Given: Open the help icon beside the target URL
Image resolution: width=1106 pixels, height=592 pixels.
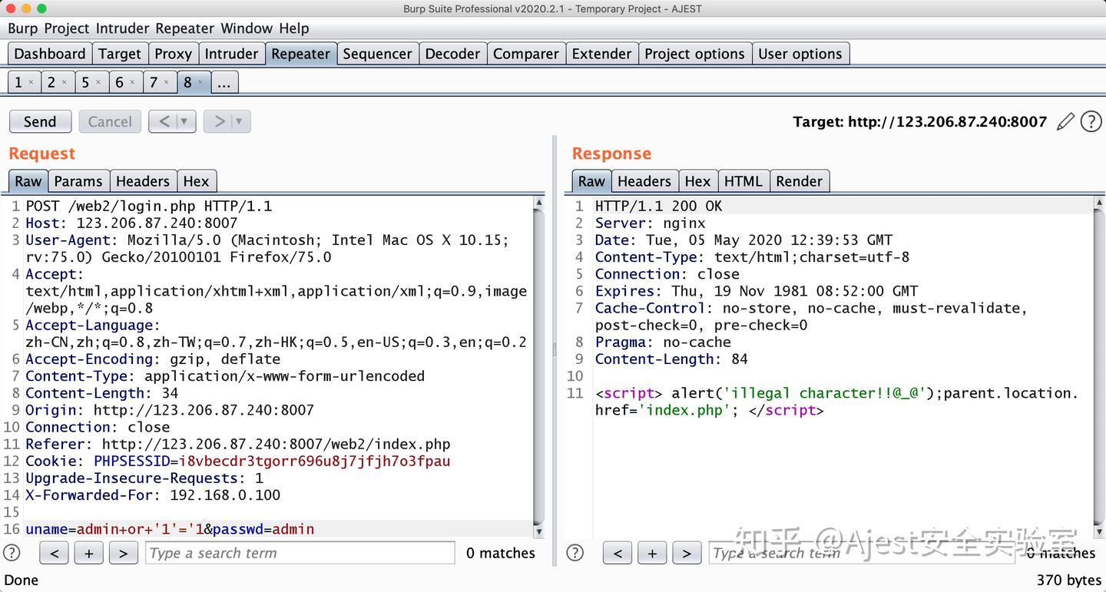Looking at the screenshot, I should pyautogui.click(x=1091, y=121).
